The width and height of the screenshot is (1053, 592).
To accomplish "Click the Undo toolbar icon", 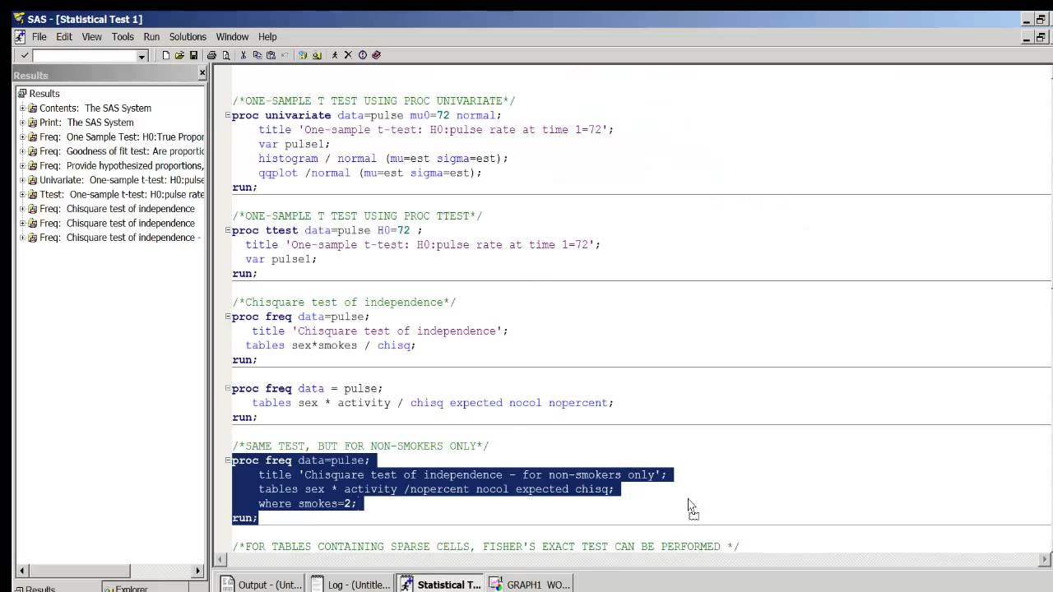I will point(285,55).
